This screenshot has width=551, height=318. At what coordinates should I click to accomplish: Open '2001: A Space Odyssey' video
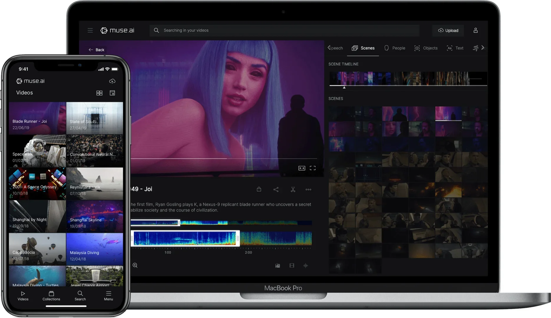tap(37, 184)
